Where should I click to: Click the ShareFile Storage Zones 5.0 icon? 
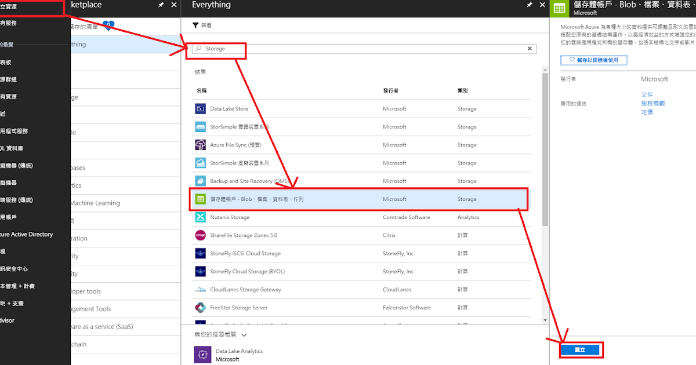point(201,235)
